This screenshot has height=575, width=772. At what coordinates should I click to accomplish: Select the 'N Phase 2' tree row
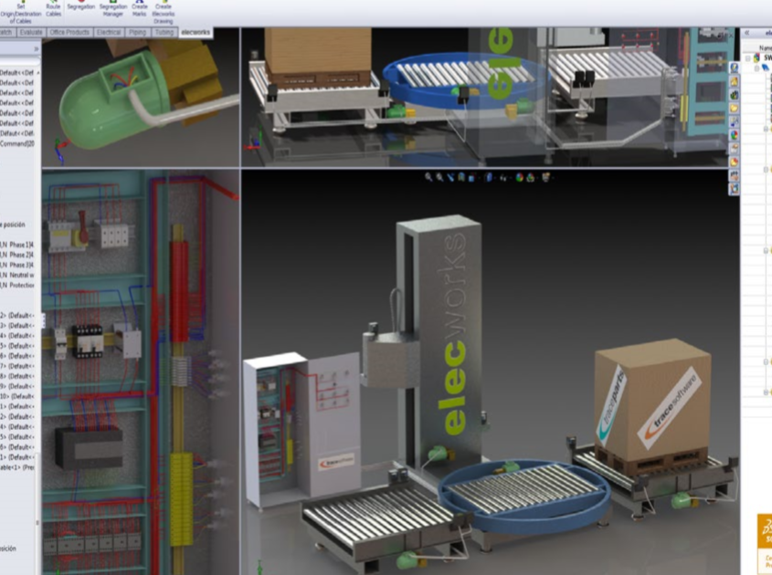tap(17, 255)
